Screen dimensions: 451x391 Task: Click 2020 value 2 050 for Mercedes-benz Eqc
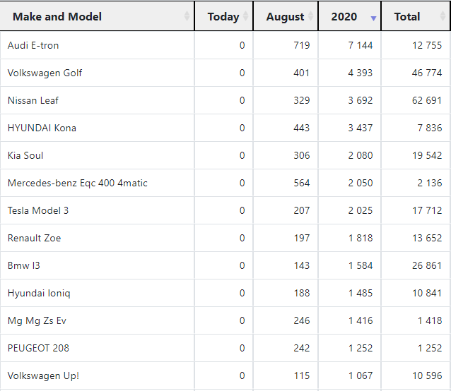(x=360, y=184)
